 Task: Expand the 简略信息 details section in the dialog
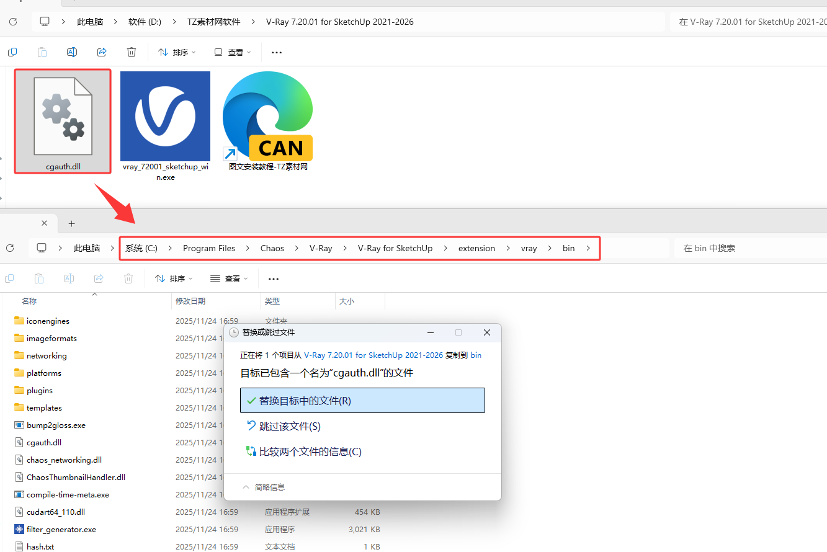(x=264, y=487)
